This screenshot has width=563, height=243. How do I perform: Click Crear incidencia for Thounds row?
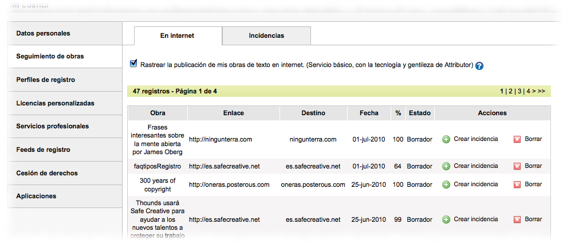click(475, 219)
